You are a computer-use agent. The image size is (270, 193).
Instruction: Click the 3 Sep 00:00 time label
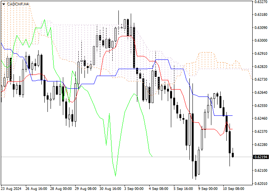pos(134,189)
